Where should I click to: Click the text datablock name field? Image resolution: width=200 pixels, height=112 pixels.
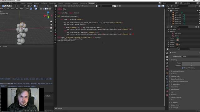(105, 6)
